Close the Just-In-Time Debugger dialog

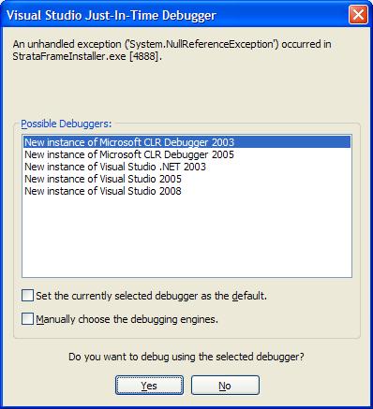click(x=358, y=15)
